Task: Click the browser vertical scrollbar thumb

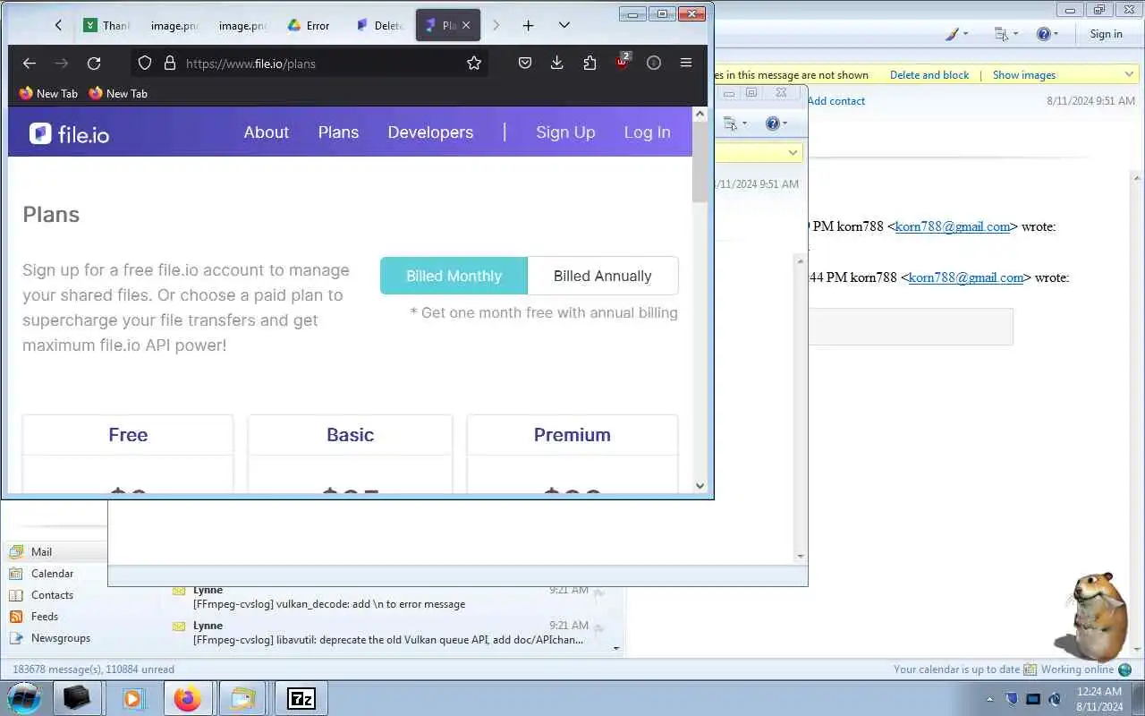Action: (700, 161)
